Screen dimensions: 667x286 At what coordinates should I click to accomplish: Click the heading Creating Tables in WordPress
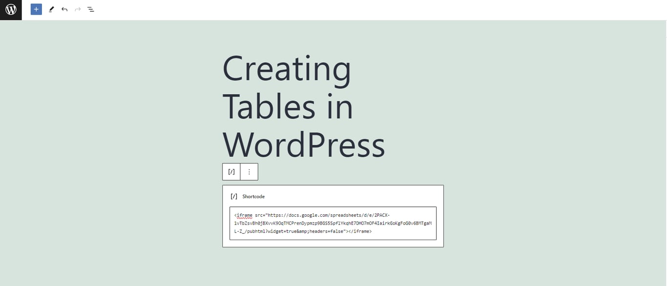tap(303, 106)
